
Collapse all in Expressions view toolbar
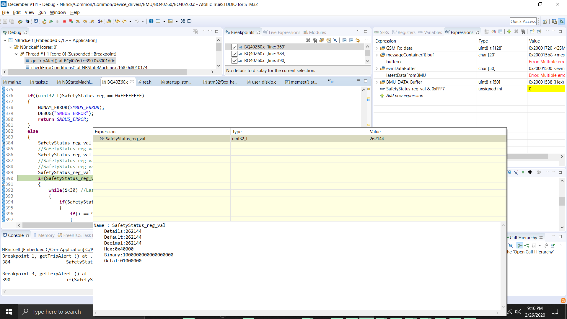(x=501, y=31)
